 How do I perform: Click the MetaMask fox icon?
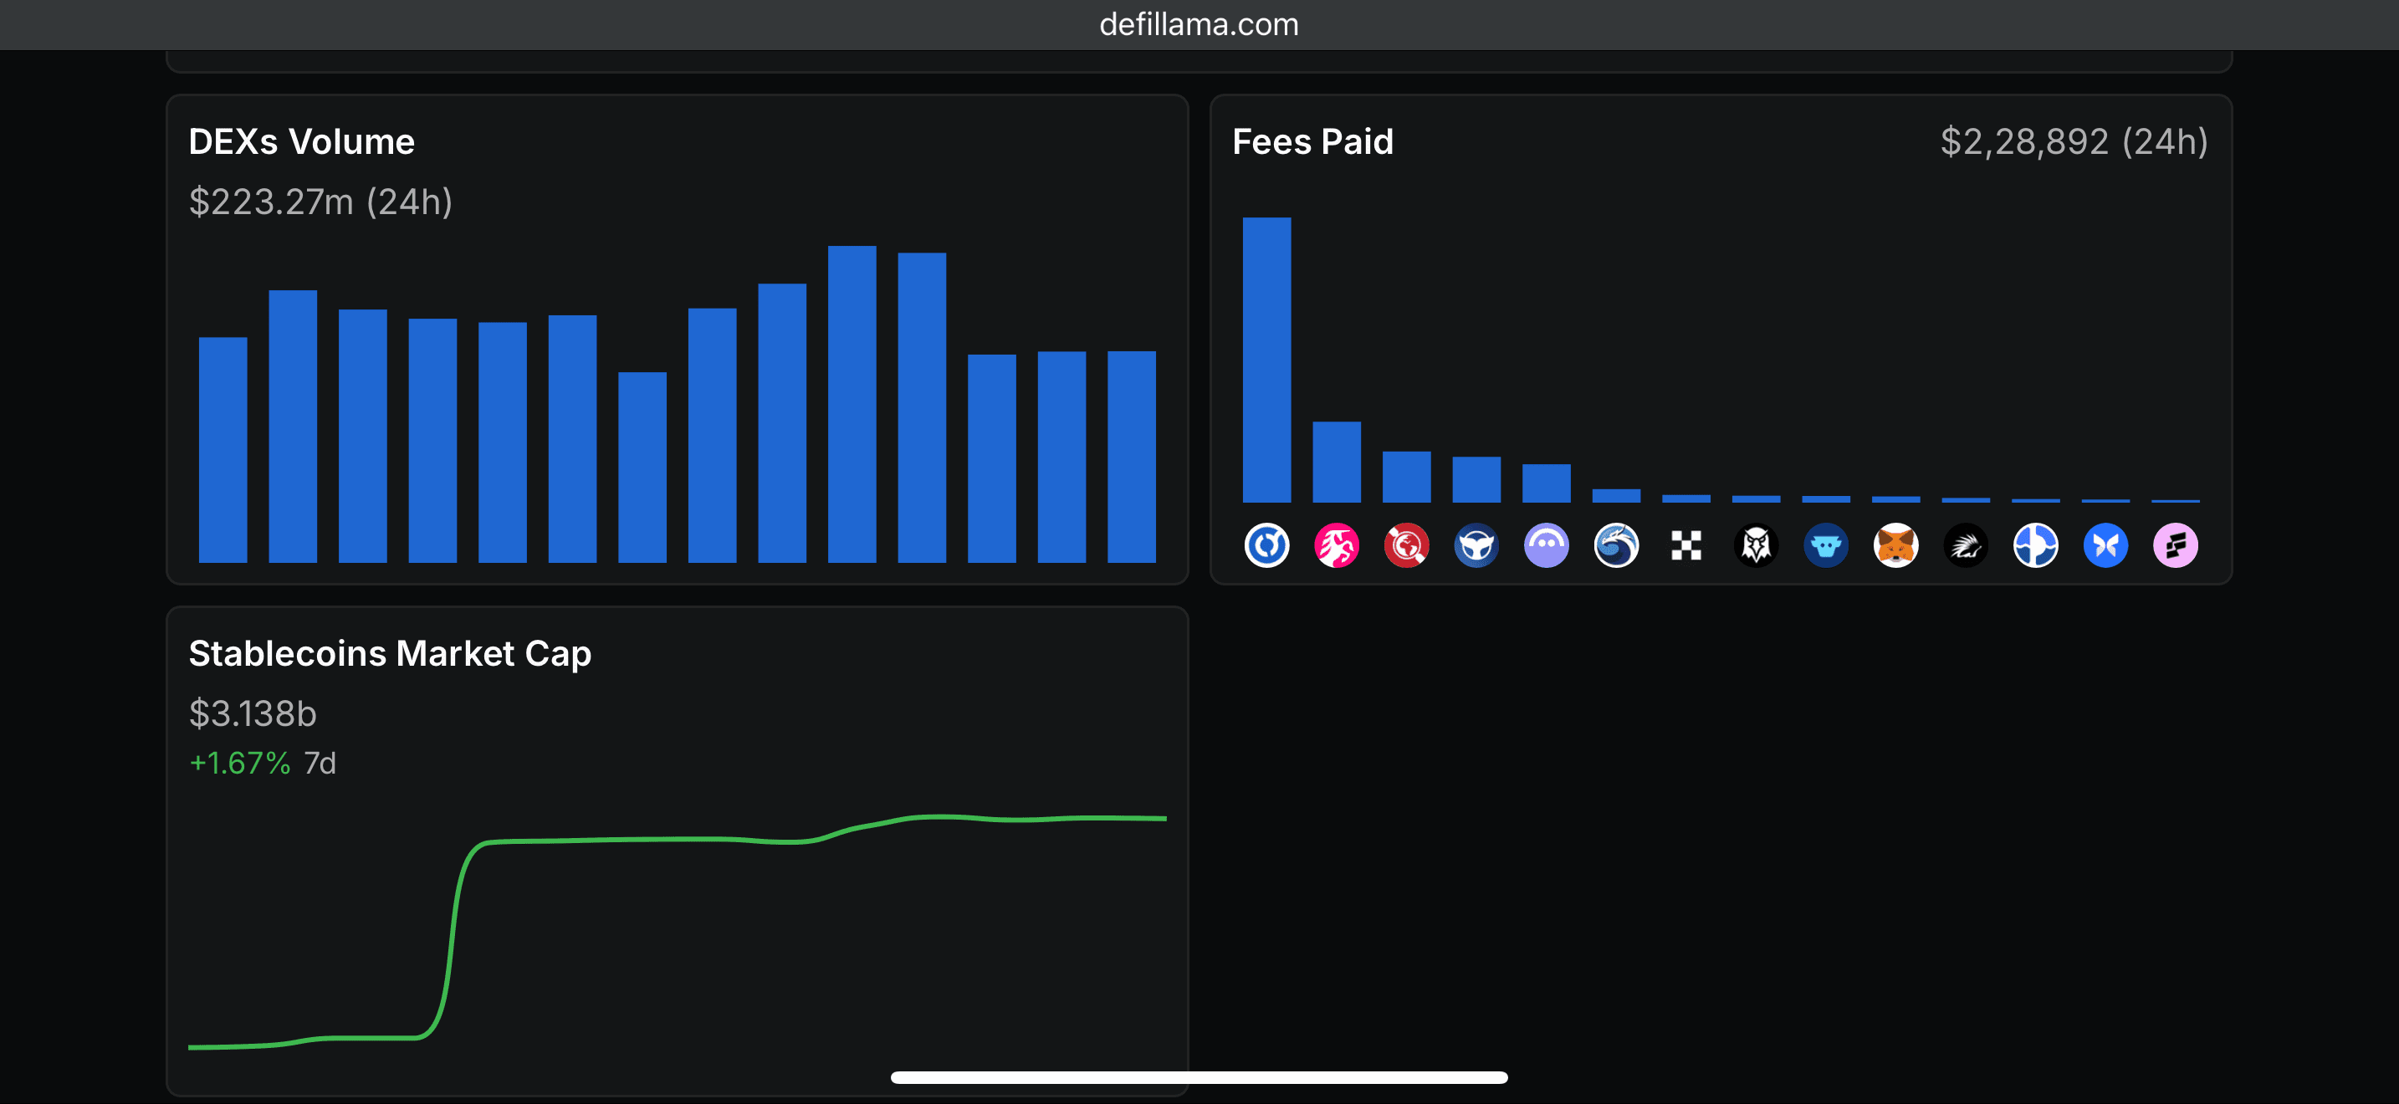point(1895,545)
